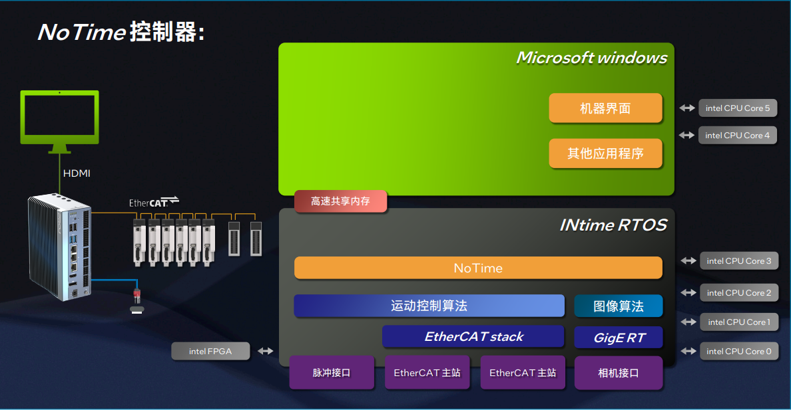Click the arrow beside intel FPGA

[x=266, y=351]
